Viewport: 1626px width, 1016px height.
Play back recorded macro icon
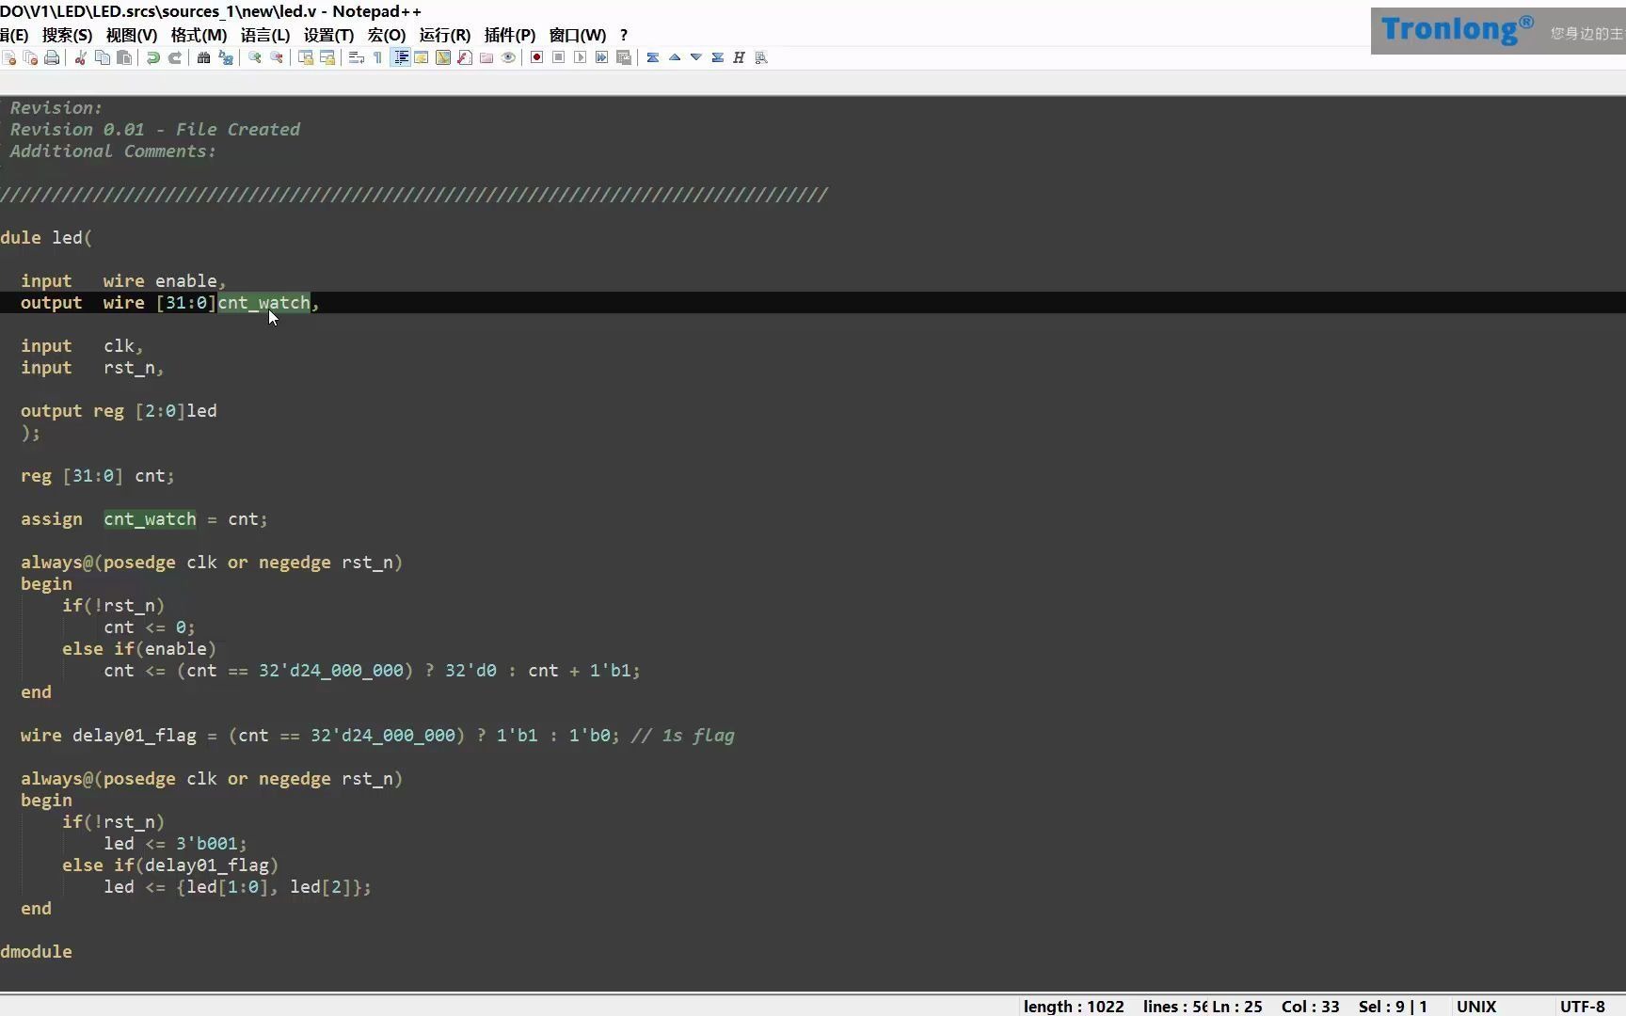pyautogui.click(x=581, y=58)
